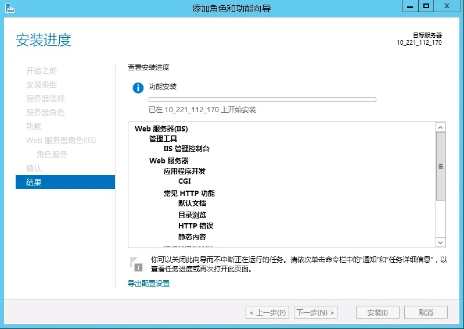The width and height of the screenshot is (464, 329).
Task: Click the 目标服务器 label
Action: click(427, 35)
